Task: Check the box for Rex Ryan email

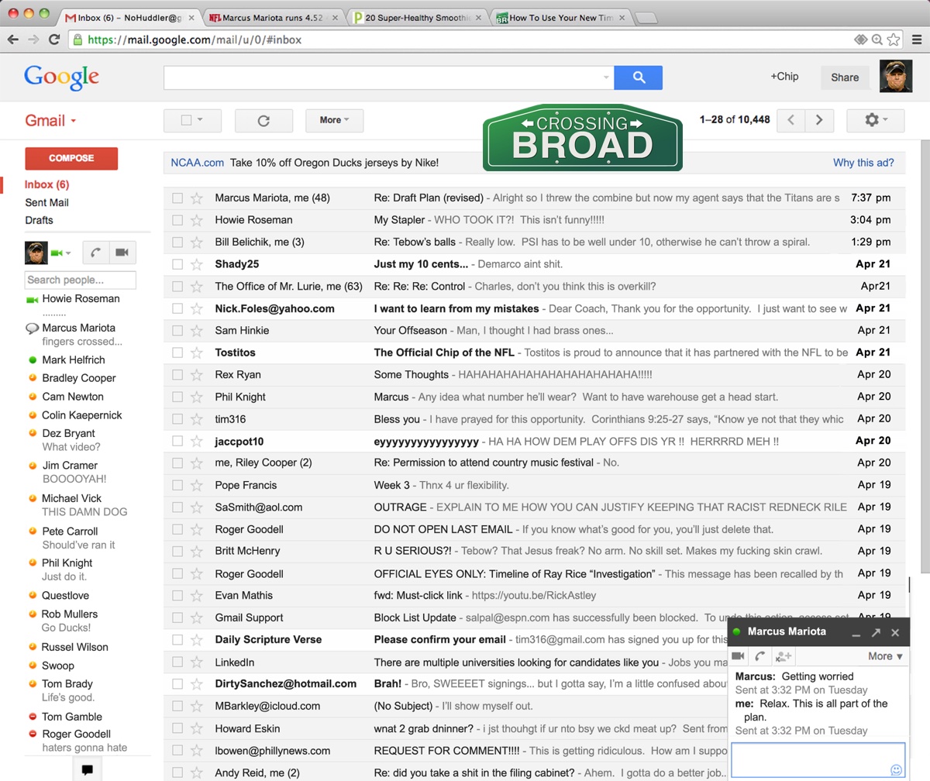Action: click(x=177, y=375)
